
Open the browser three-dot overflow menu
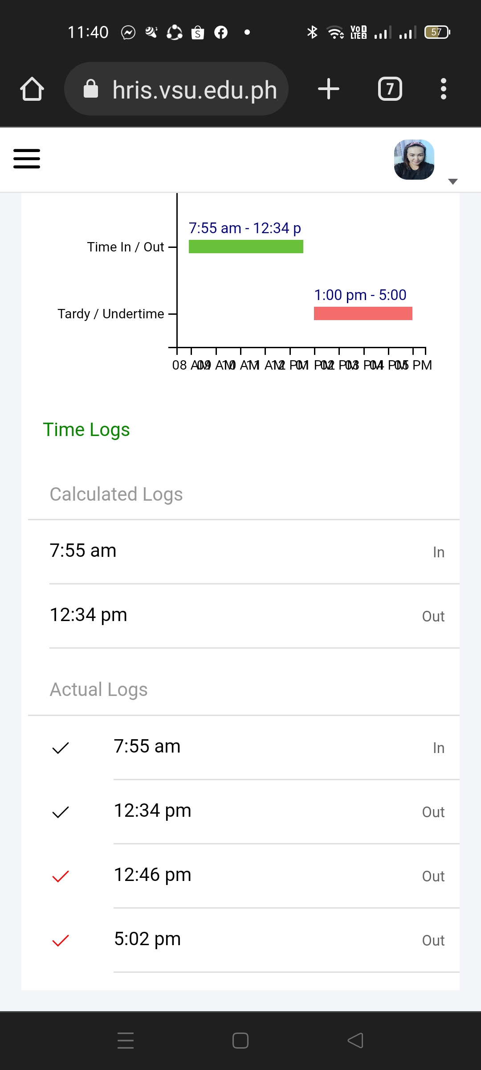tap(443, 89)
